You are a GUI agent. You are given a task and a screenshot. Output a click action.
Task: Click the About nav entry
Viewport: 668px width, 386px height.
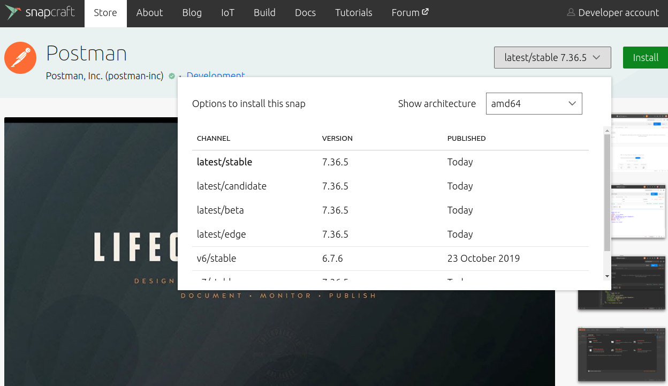point(149,12)
